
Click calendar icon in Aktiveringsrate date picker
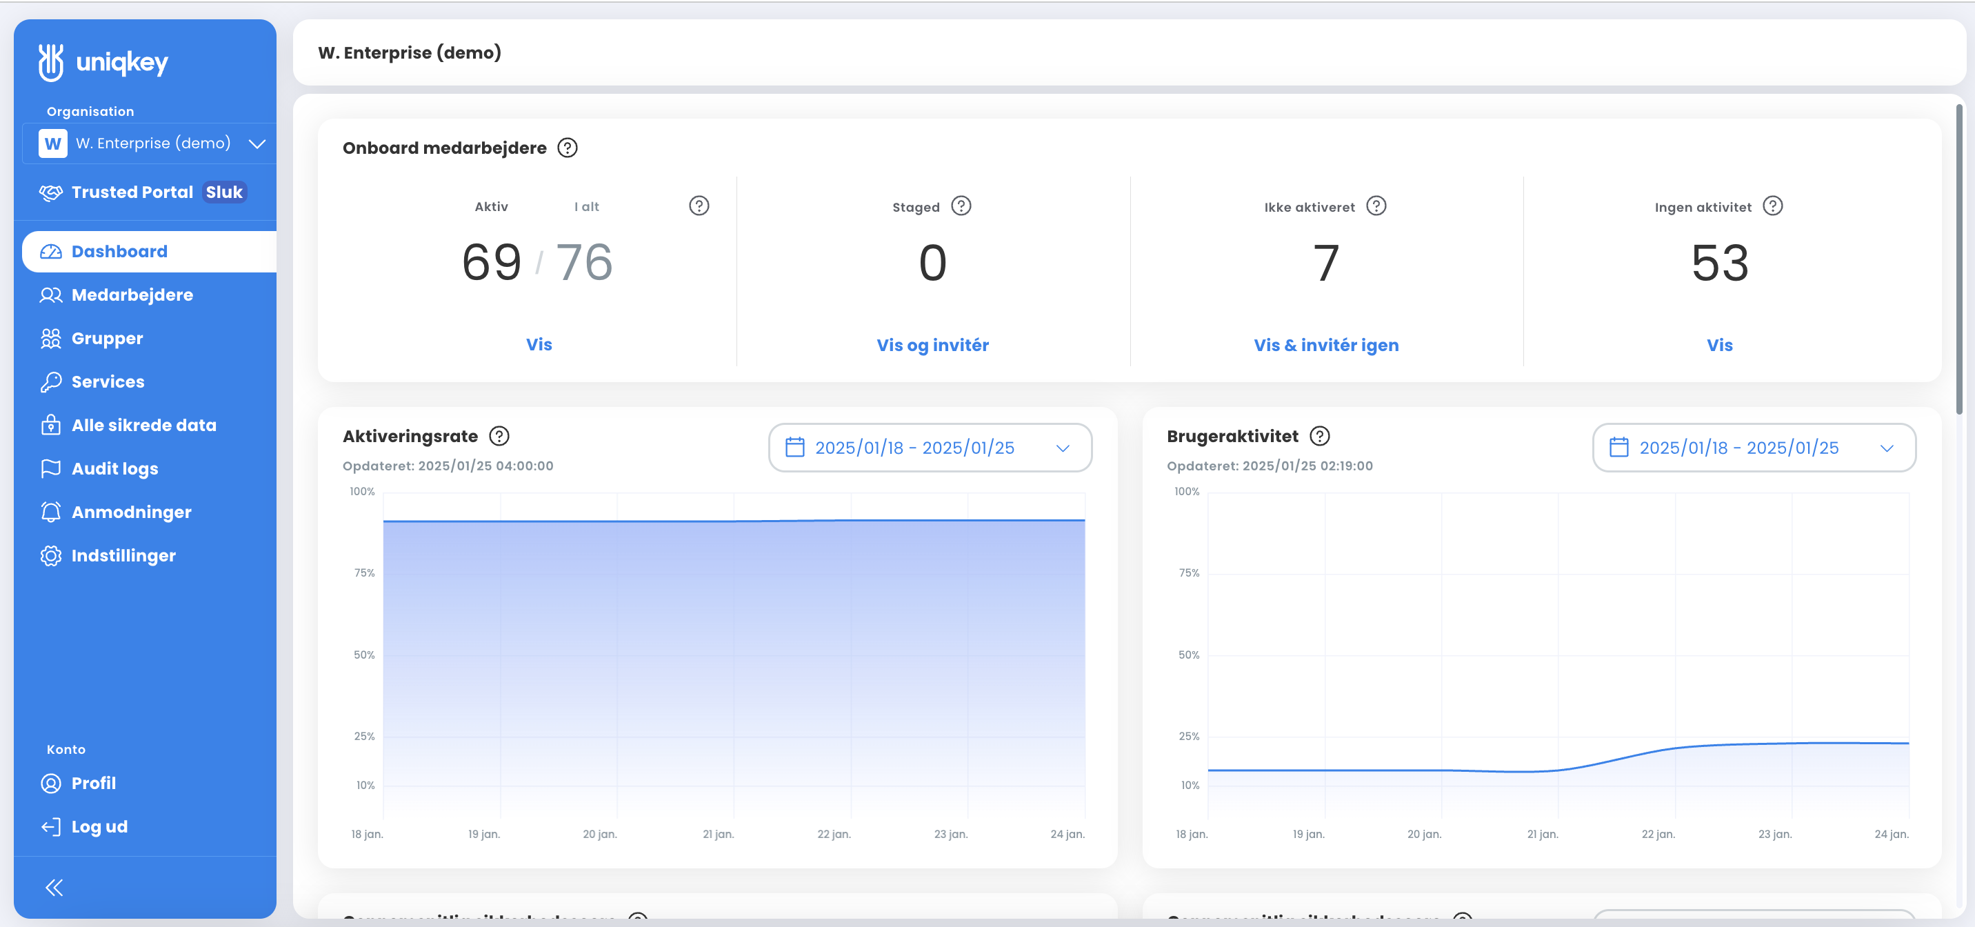795,448
